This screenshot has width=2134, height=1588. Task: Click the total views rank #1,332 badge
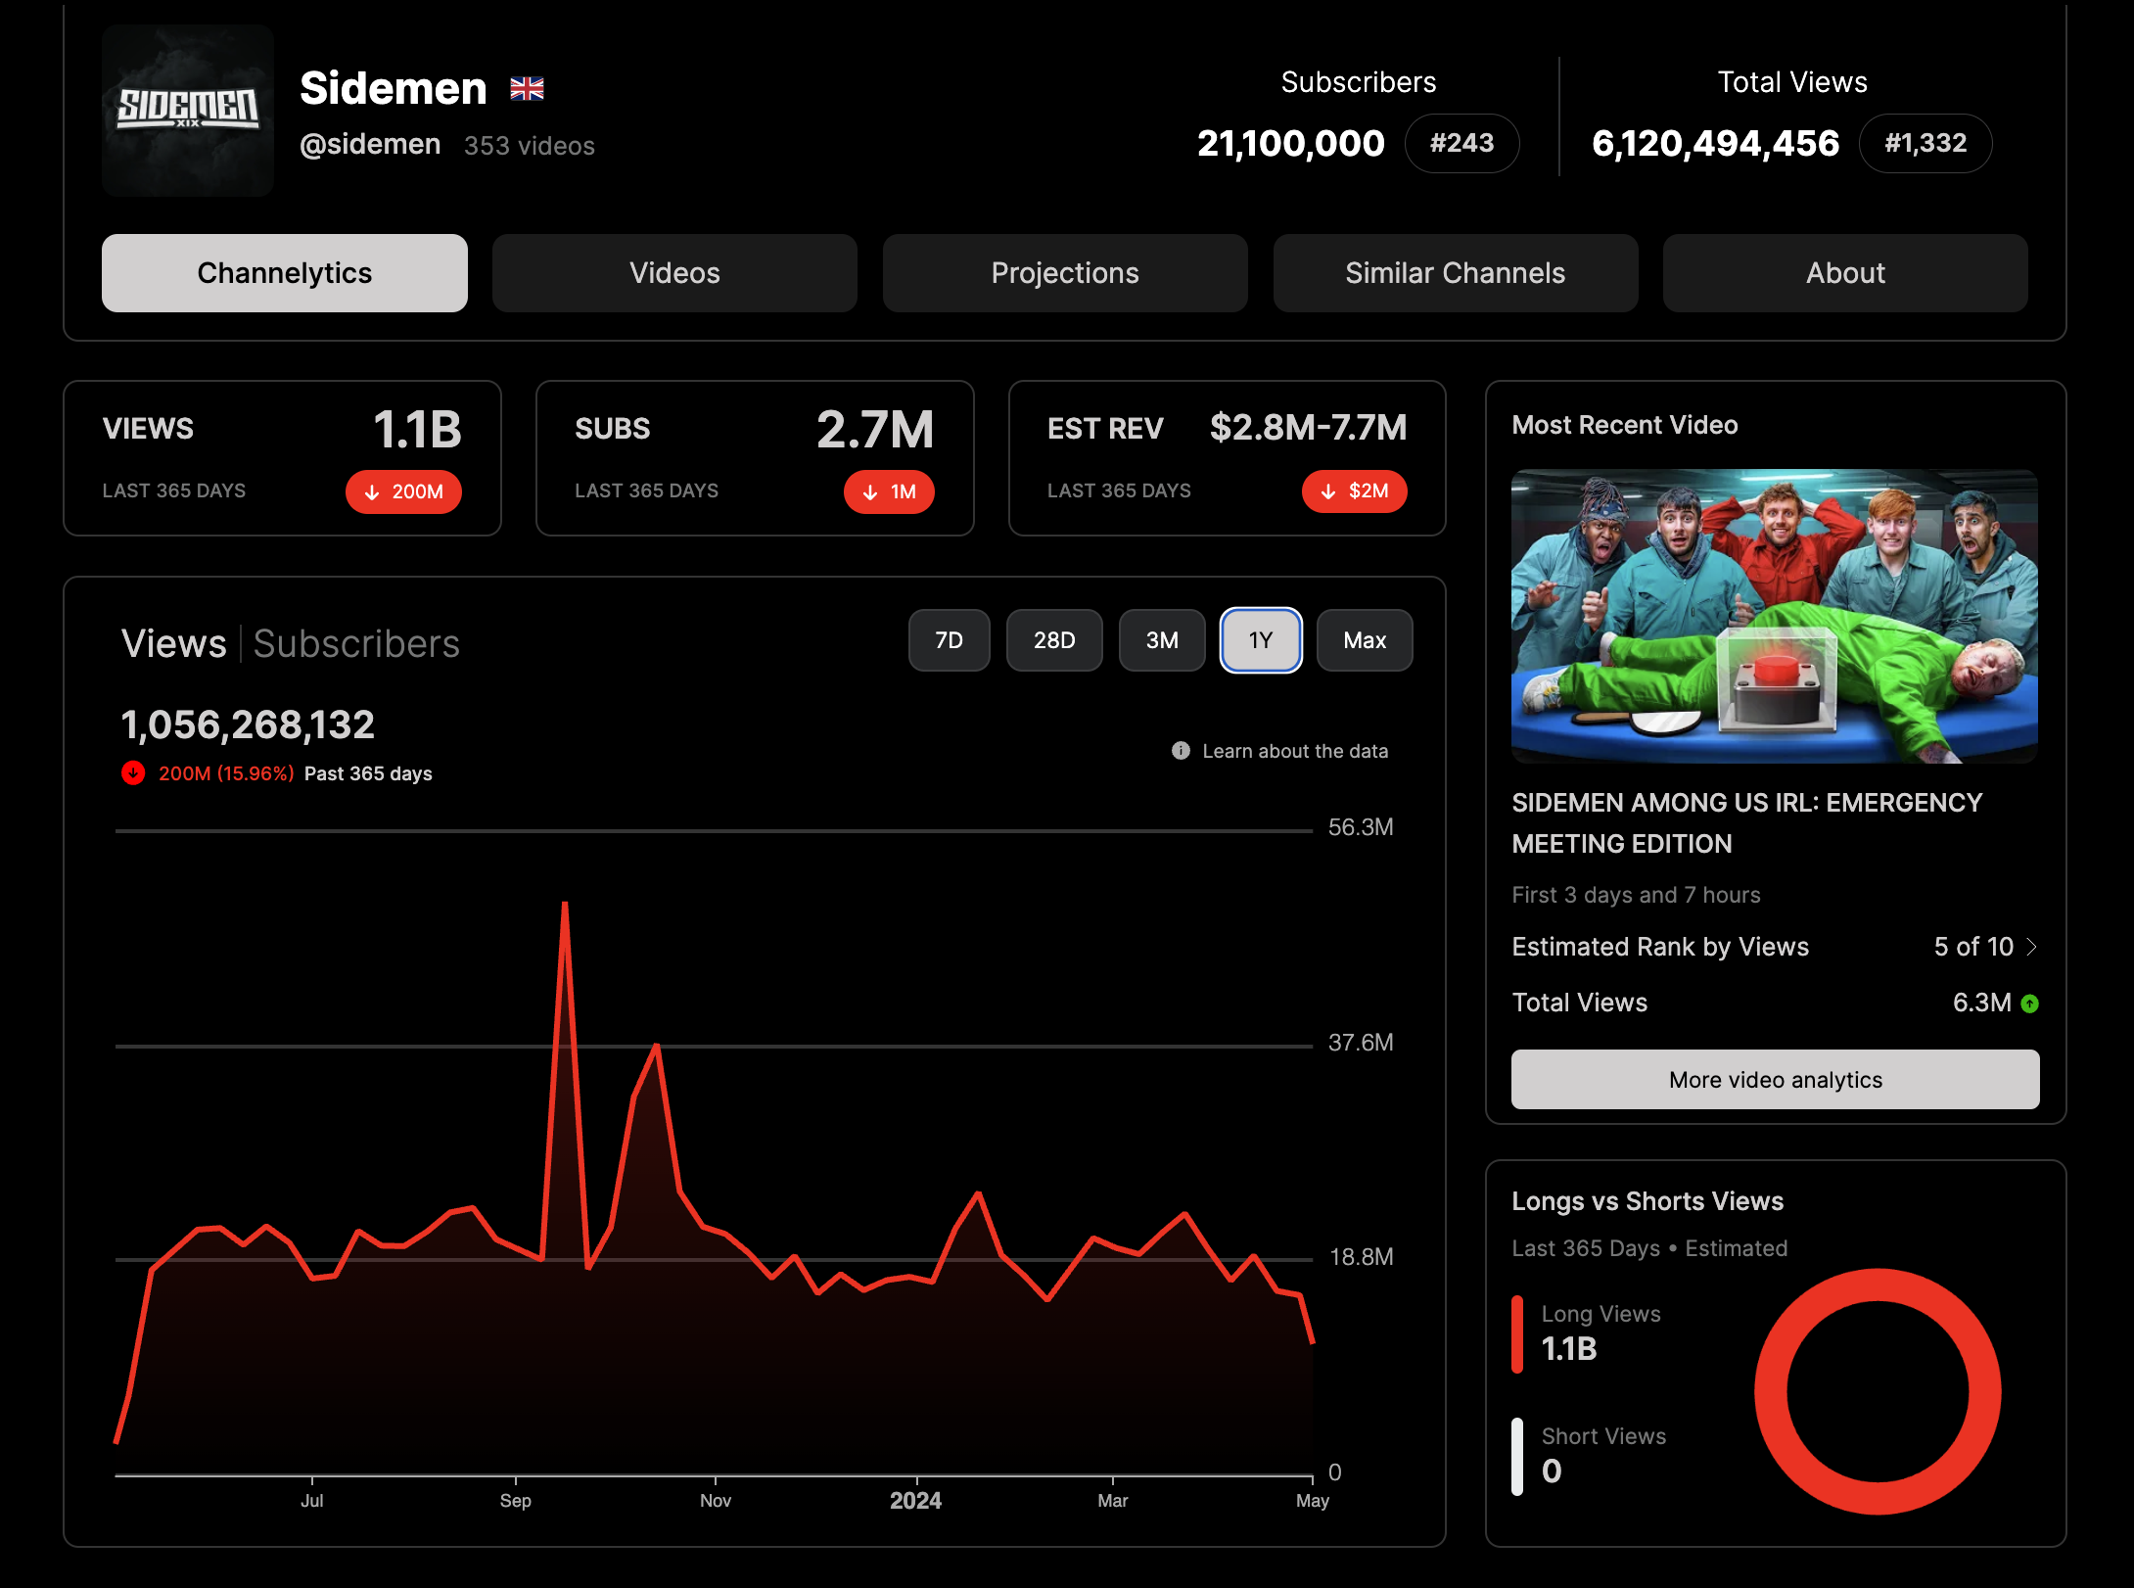pos(1925,144)
